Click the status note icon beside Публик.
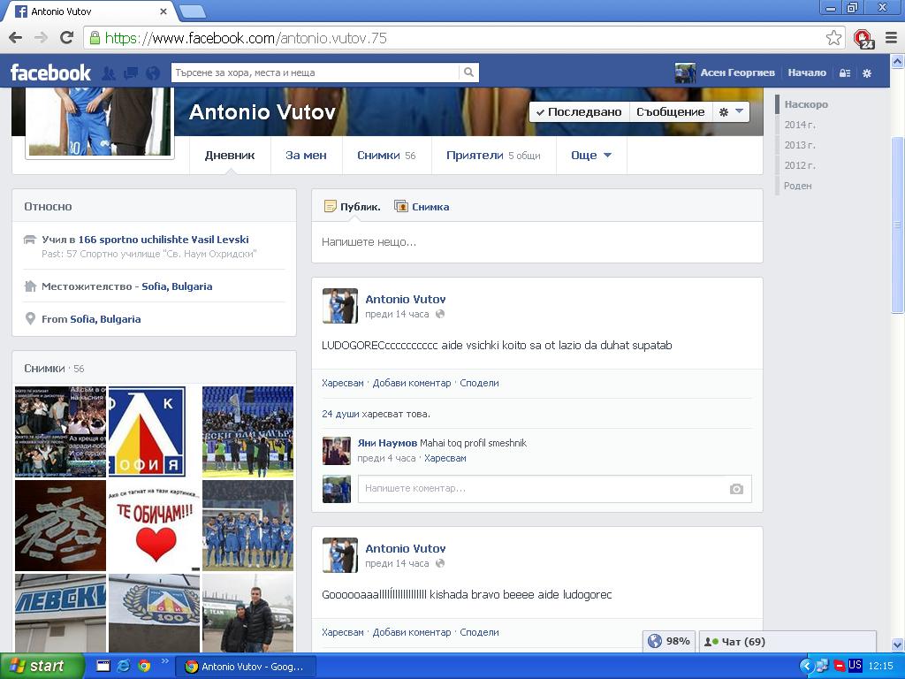This screenshot has height=679, width=905. tap(331, 206)
